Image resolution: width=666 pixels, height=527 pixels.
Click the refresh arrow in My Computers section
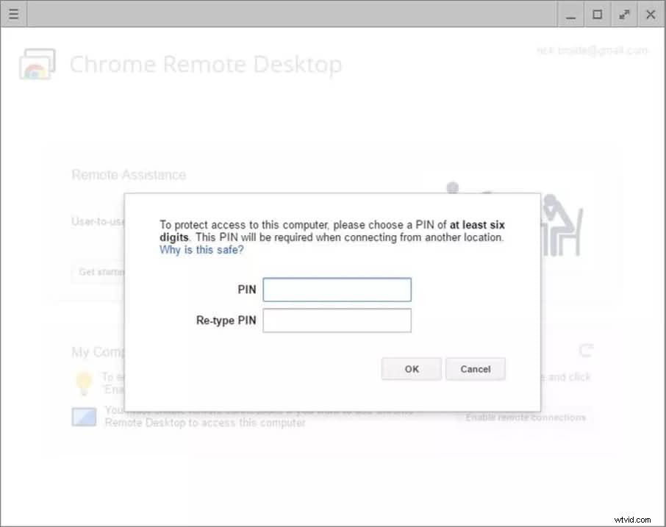tap(586, 351)
